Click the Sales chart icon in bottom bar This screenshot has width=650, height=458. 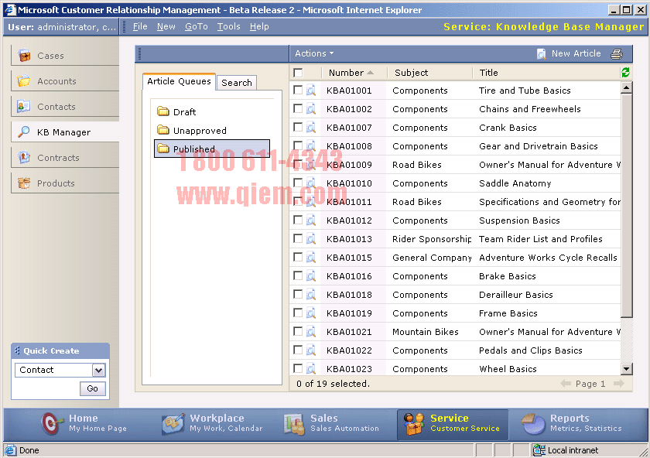[294, 424]
